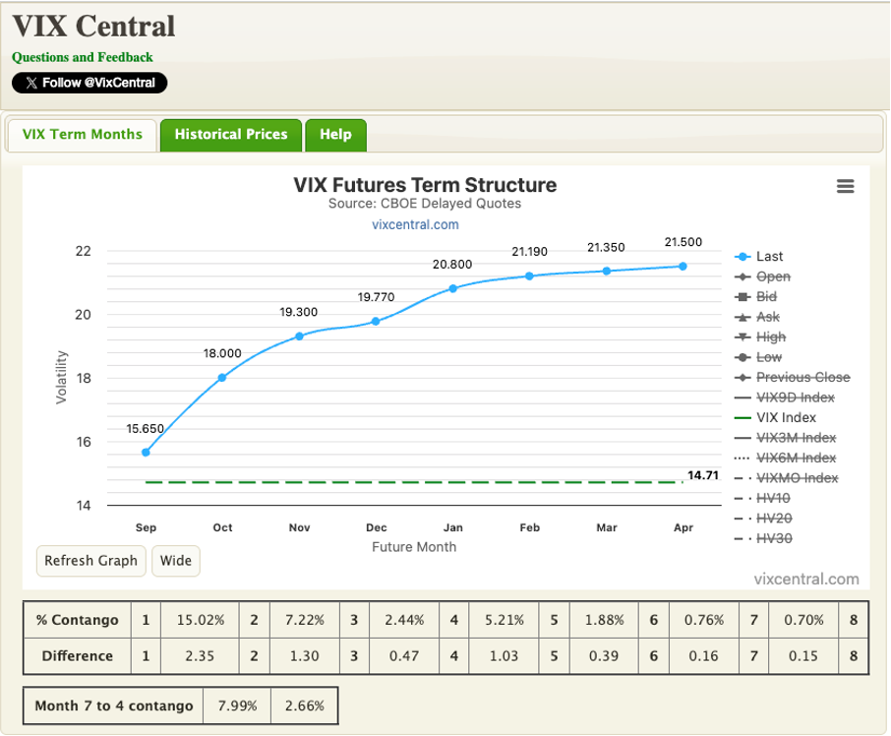This screenshot has width=891, height=736.
Task: Enable the High series in legend
Action: coord(760,337)
